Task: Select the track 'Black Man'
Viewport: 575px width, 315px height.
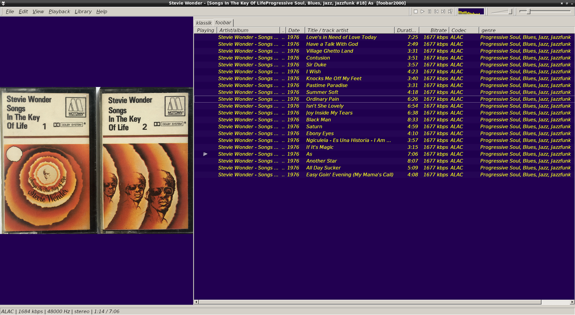Action: coord(318,120)
